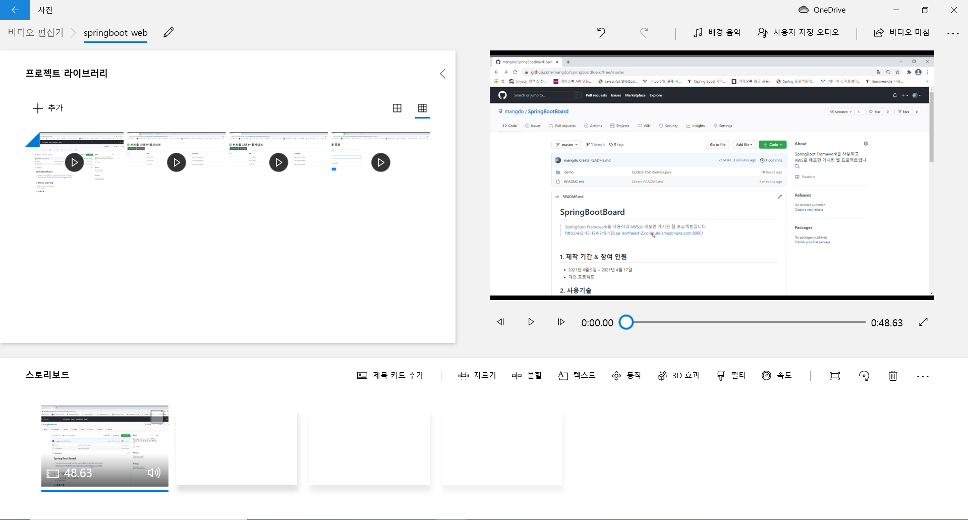The height and width of the screenshot is (520, 968).
Task: Open background music options
Action: point(717,32)
